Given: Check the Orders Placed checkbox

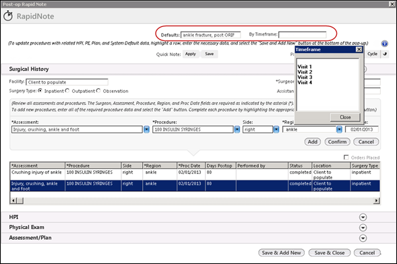Looking at the screenshot, I should click(346, 158).
